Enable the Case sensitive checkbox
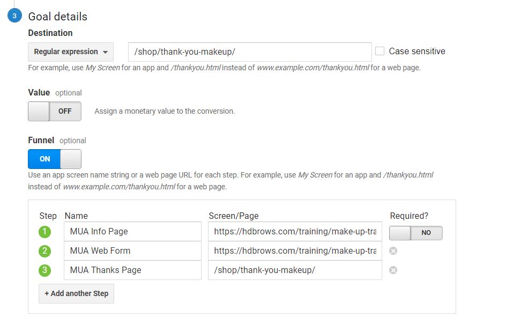The image size is (528, 317). coord(380,51)
